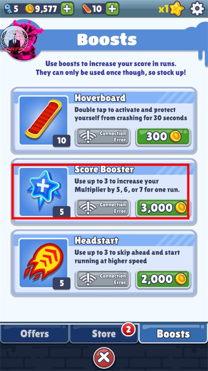
Task: Tap Score Booster's Connection Error button
Action: (103, 208)
